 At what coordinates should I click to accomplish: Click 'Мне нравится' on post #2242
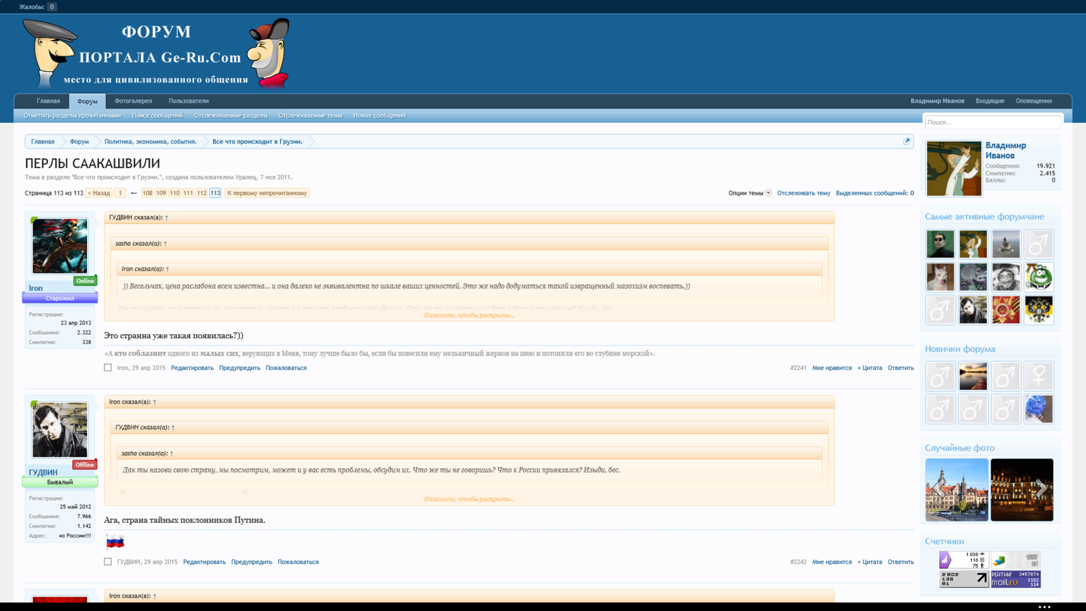click(x=831, y=562)
